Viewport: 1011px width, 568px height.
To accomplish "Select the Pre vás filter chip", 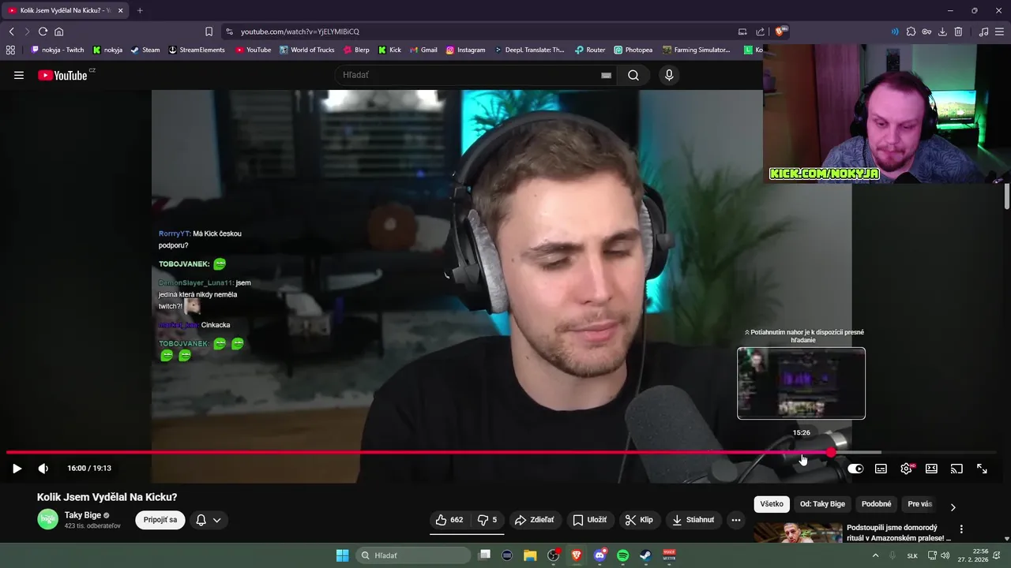I will (x=919, y=504).
